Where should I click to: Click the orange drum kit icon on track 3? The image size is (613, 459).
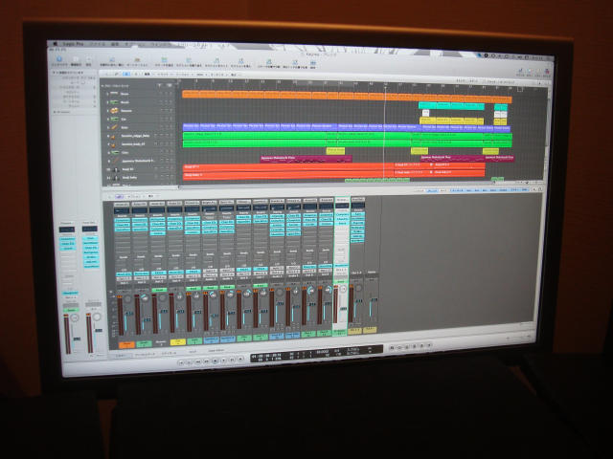[114, 111]
